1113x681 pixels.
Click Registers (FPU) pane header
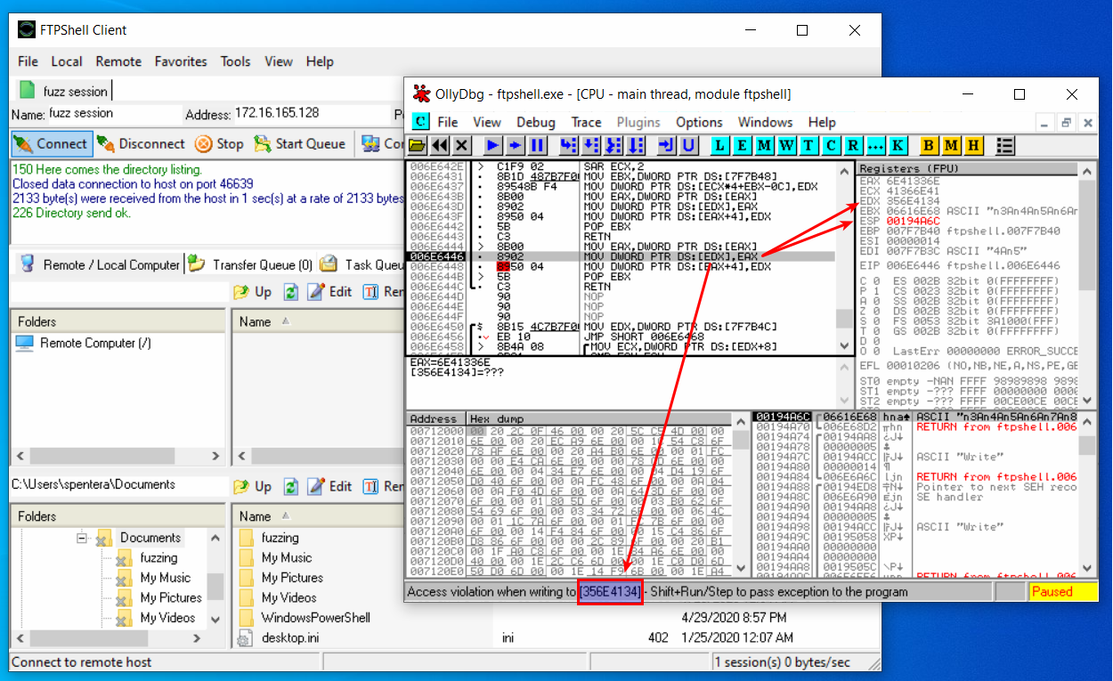tap(968, 168)
